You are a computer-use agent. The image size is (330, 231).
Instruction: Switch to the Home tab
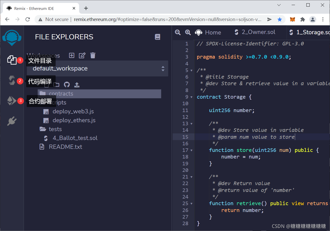click(x=208, y=32)
